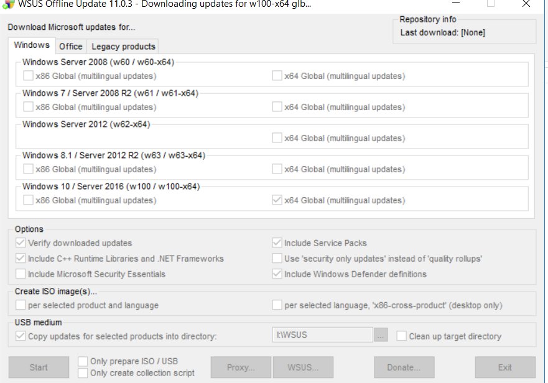Image resolution: width=548 pixels, height=383 pixels.
Task: Click the Donate button
Action: coord(404,367)
